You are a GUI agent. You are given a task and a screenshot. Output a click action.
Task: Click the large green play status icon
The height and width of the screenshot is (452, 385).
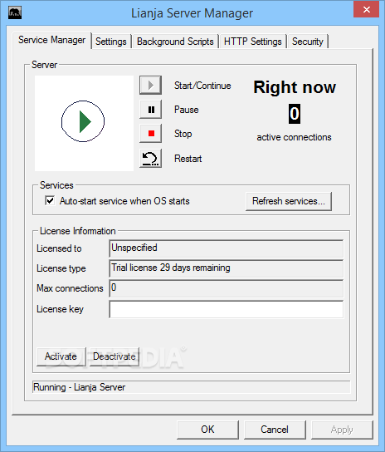(x=83, y=121)
